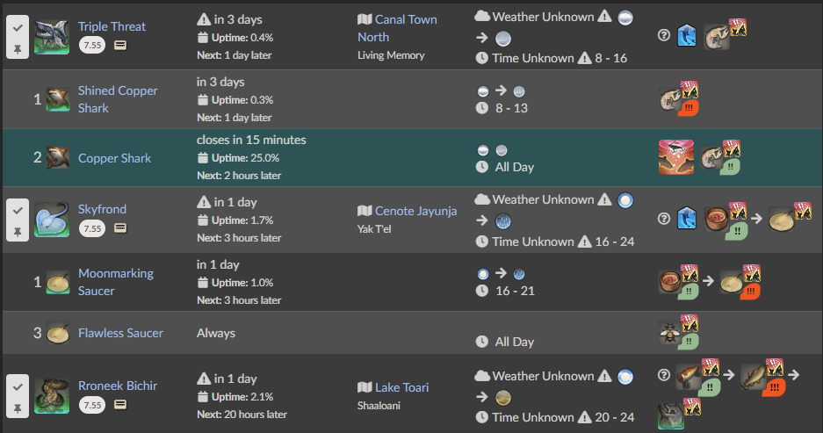Mark Triple Threat as caught checkmark
The image size is (823, 433).
pyautogui.click(x=18, y=28)
